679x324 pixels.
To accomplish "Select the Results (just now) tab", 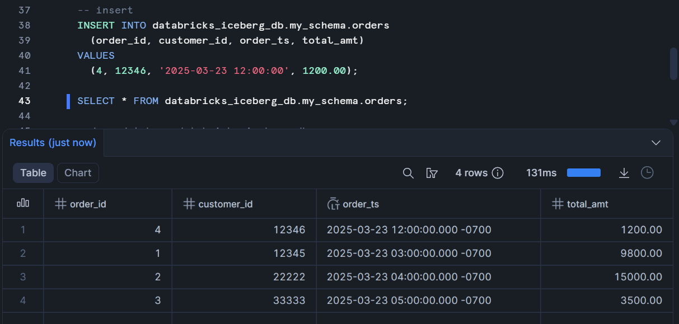I will (53, 143).
